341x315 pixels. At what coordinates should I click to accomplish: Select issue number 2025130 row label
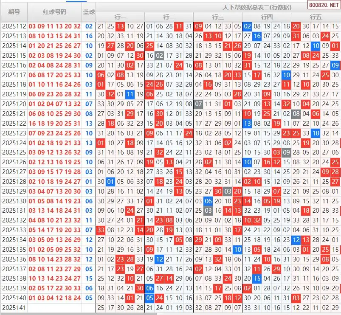[x=14, y=201]
